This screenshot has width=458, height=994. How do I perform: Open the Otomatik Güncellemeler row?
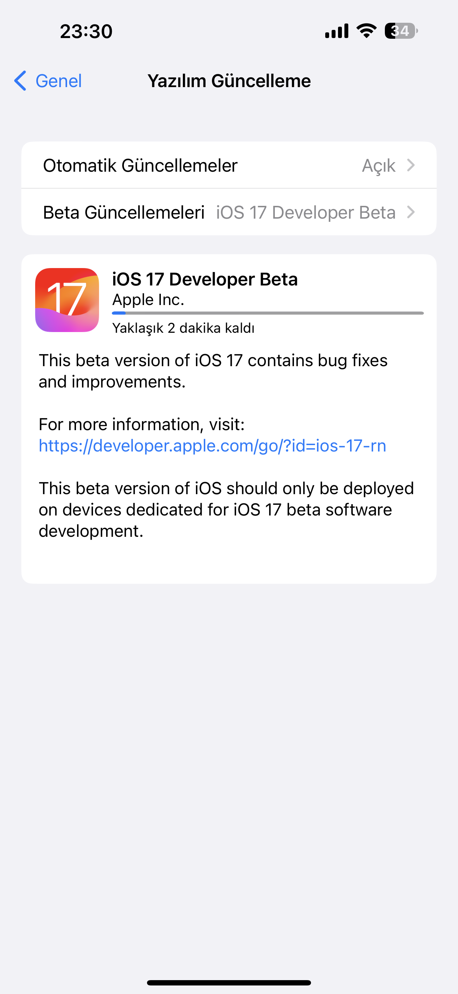pyautogui.click(x=229, y=165)
